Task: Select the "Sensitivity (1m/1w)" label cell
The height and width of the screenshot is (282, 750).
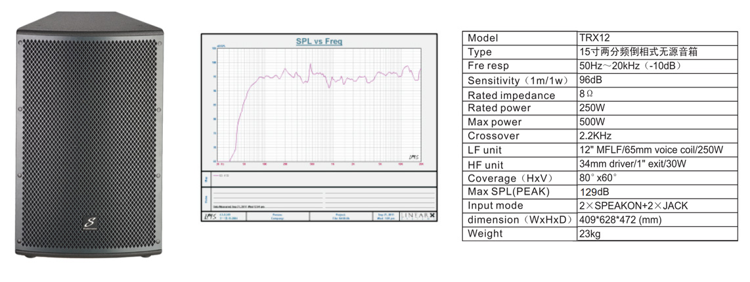Action: [x=519, y=80]
